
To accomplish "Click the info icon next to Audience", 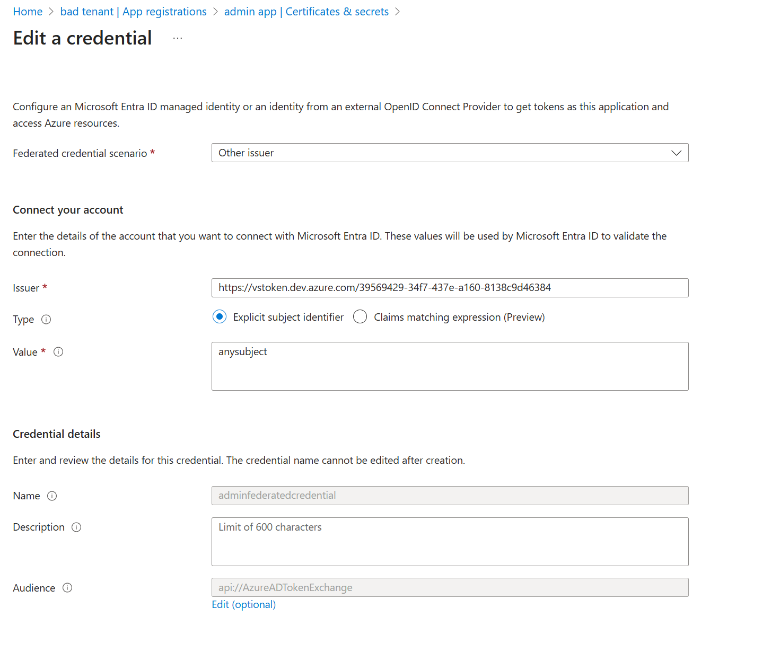I will [67, 588].
